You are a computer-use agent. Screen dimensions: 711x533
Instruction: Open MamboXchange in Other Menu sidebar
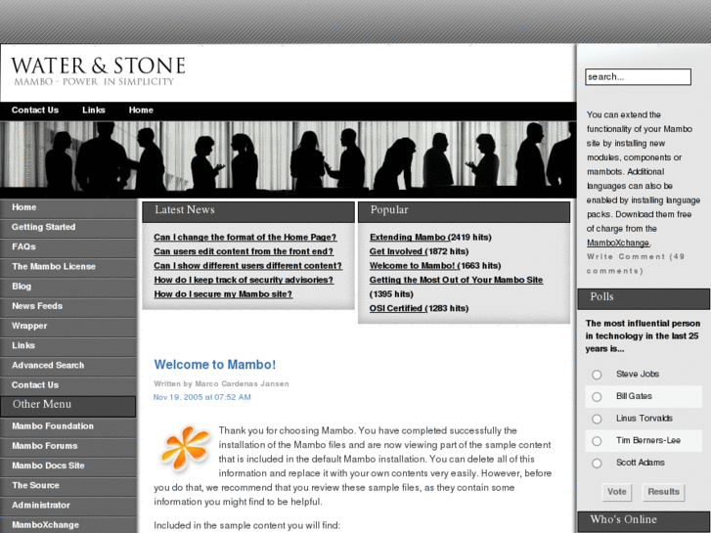68,525
